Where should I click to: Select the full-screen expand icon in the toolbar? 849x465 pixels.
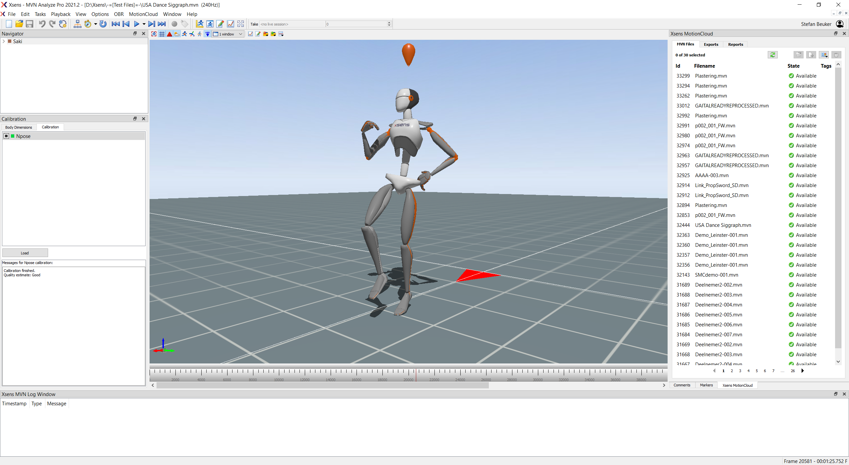point(241,24)
